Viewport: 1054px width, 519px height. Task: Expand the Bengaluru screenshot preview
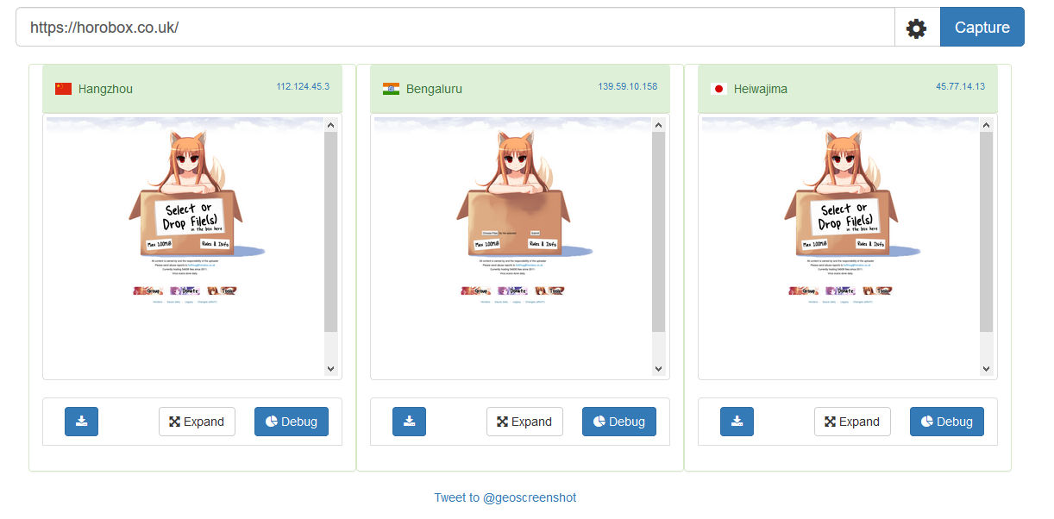pos(524,422)
